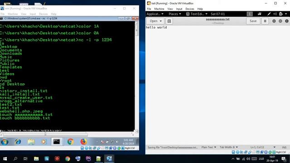Open Machine menu in kali VirtualBox window
The height and width of the screenshot is (163, 290).
pyautogui.click(x=159, y=9)
